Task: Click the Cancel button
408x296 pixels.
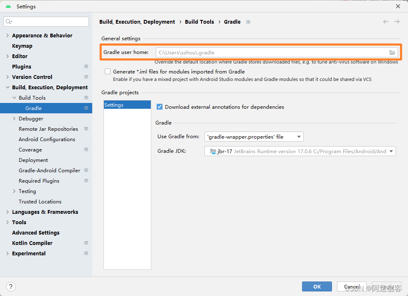Action: [351, 286]
